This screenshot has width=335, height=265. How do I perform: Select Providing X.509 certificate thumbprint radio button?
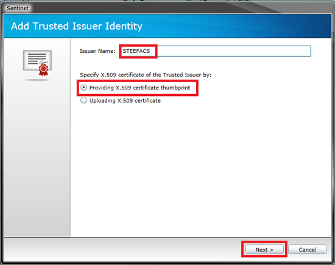point(83,88)
